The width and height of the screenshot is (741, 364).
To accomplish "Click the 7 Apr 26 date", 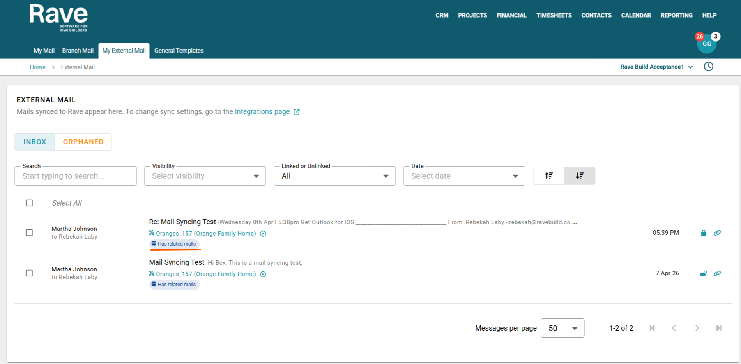I will point(667,273).
